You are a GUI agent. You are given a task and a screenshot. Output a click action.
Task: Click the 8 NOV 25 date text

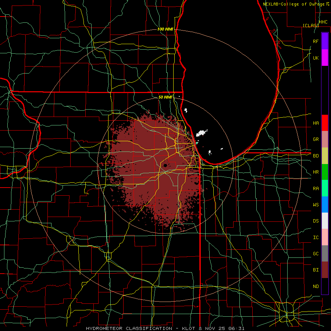pos(212,328)
